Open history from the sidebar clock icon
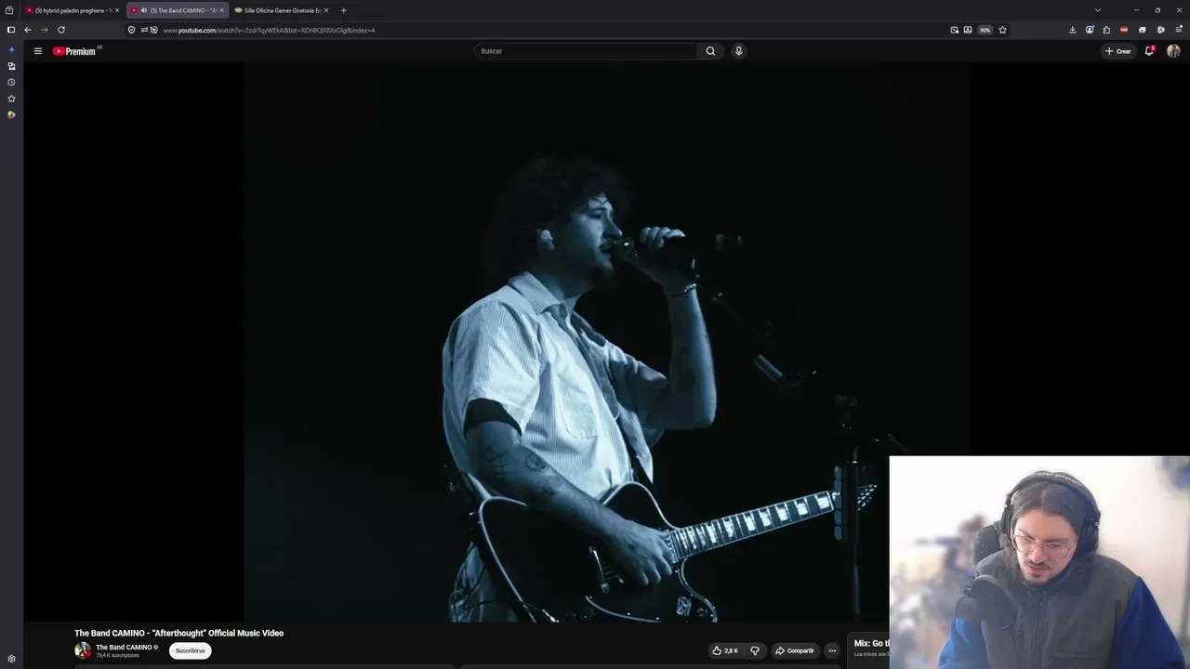Viewport: 1190px width, 669px height. click(x=11, y=82)
